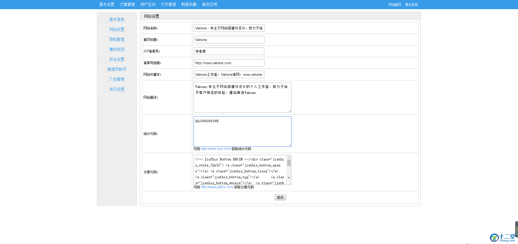Viewport: 518px width, 244px height.
Task: Open the 数据采集 menu
Action: (189, 4)
